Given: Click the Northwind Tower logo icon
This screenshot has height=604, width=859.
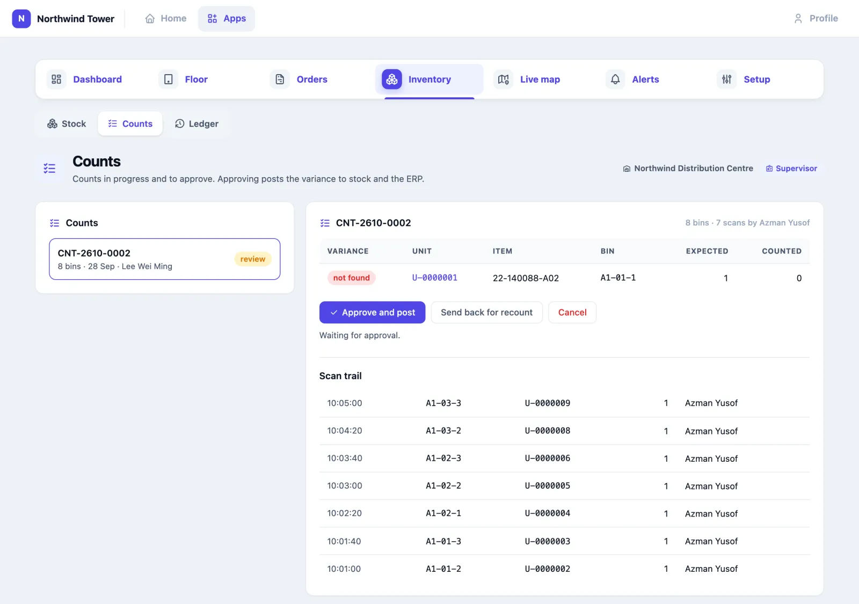Looking at the screenshot, I should click(x=21, y=18).
